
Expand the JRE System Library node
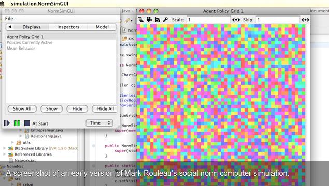point(5,148)
